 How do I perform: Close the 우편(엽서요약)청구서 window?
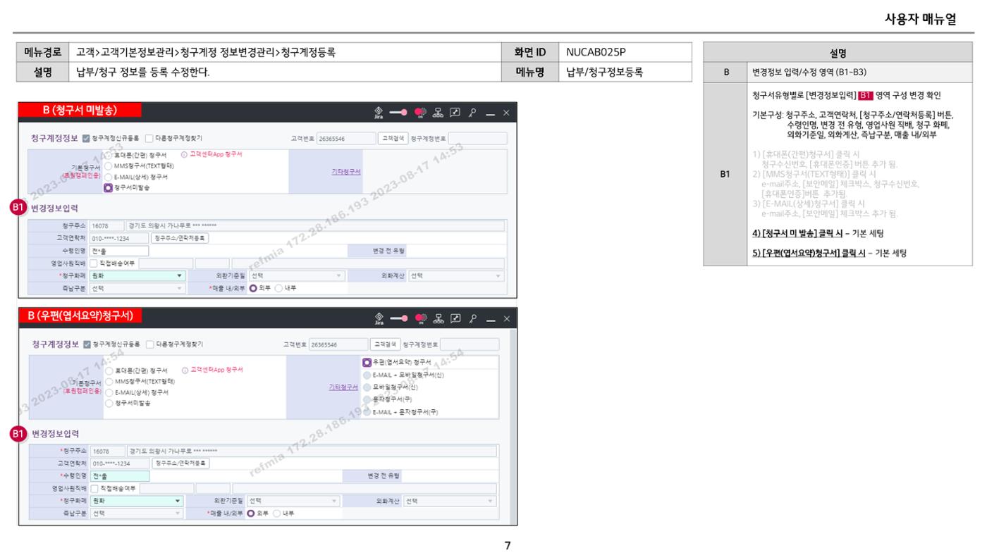coord(505,318)
